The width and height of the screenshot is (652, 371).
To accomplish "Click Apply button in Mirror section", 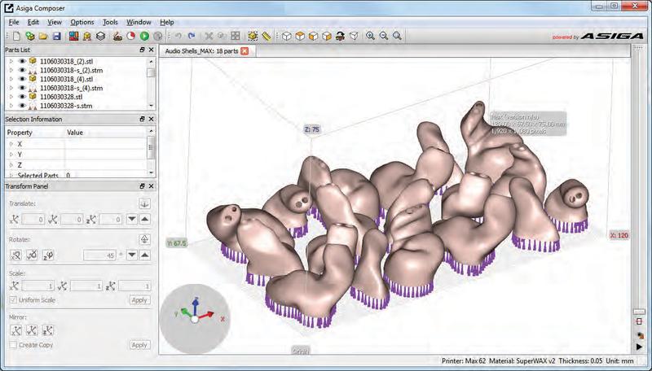I will click(x=139, y=345).
